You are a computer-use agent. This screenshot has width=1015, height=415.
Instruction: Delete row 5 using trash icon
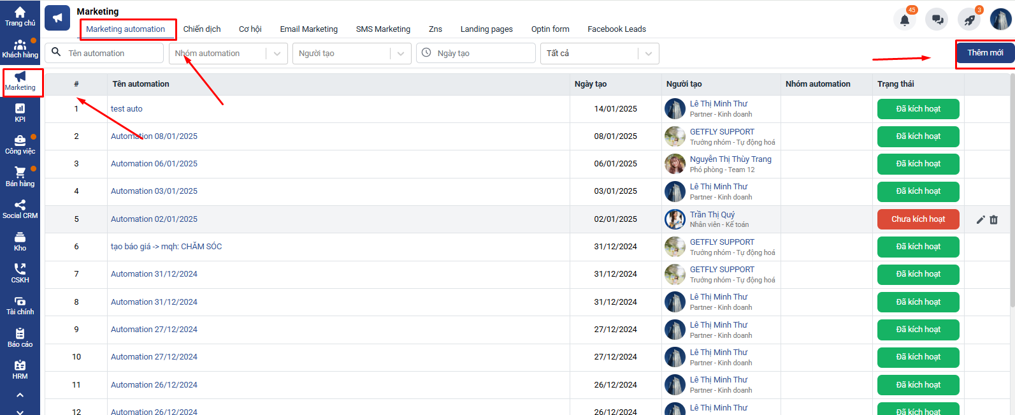(994, 219)
